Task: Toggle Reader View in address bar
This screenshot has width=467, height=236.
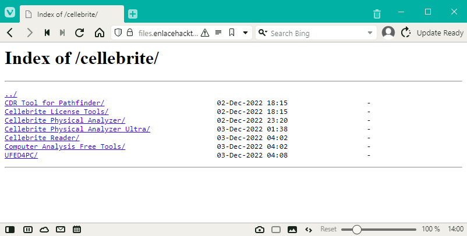Action: tap(218, 33)
